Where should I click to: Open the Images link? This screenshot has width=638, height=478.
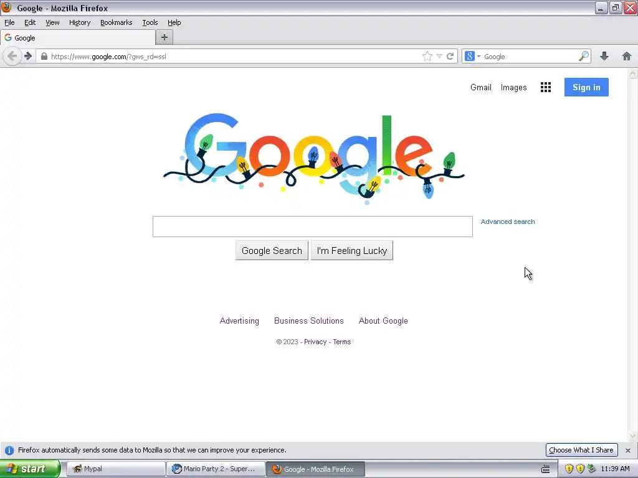point(513,87)
